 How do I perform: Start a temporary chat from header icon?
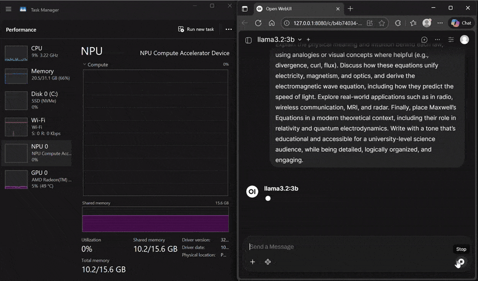[424, 40]
